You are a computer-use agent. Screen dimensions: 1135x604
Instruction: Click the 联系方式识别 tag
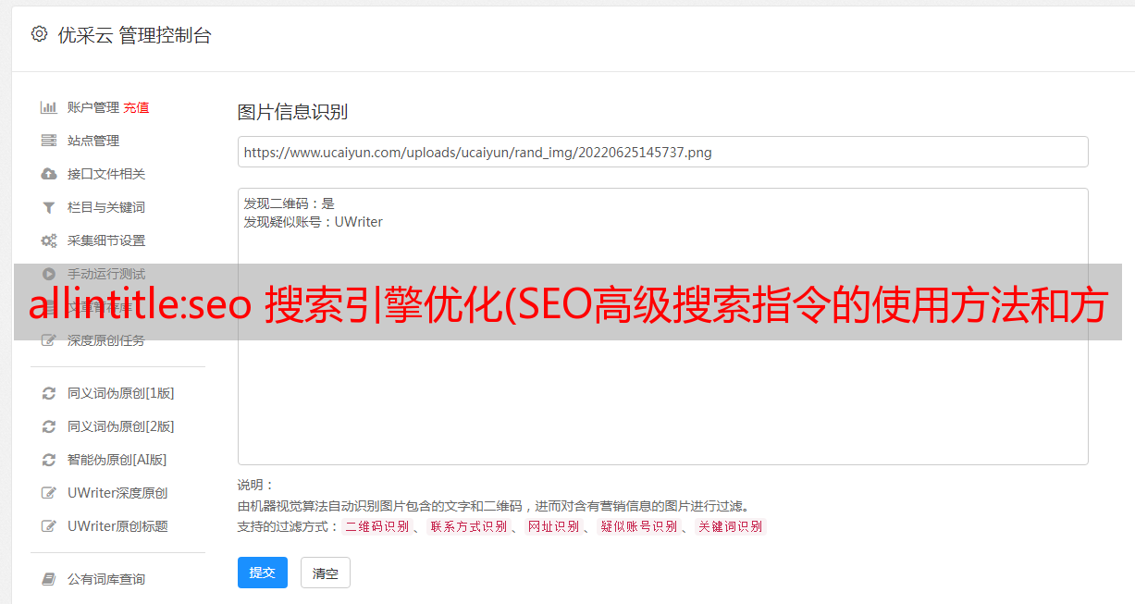467,526
